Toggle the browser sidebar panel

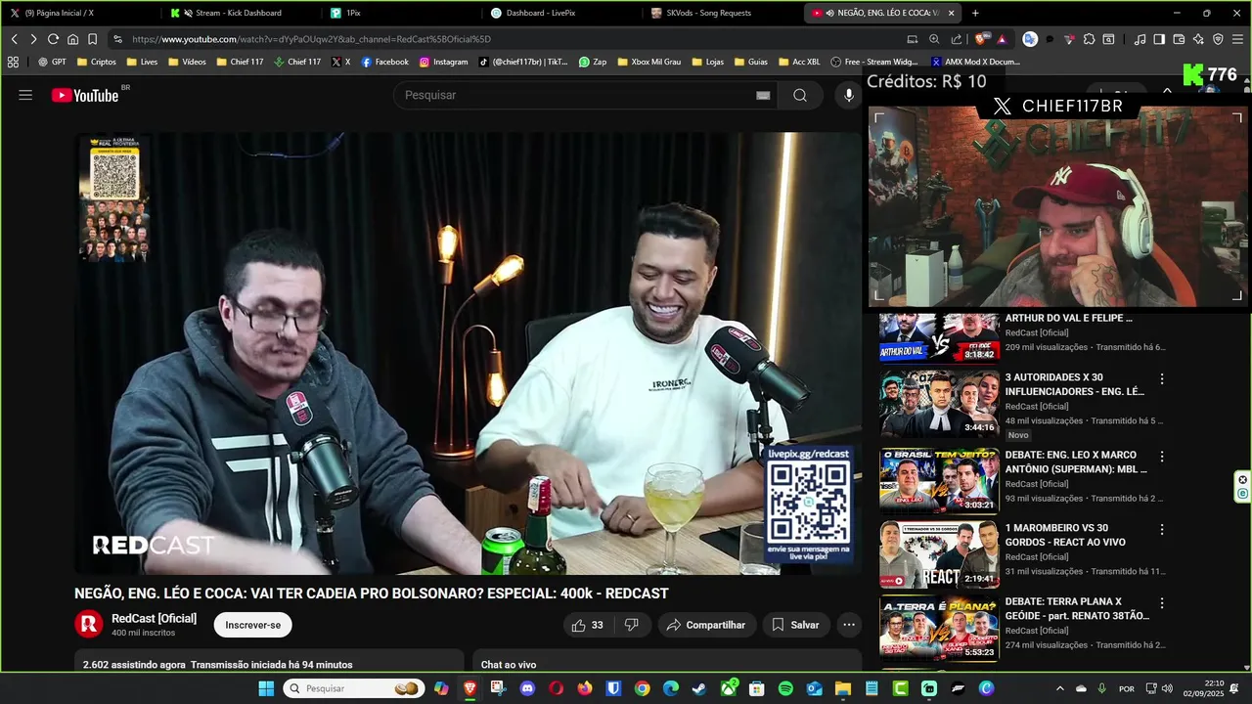(x=1159, y=39)
